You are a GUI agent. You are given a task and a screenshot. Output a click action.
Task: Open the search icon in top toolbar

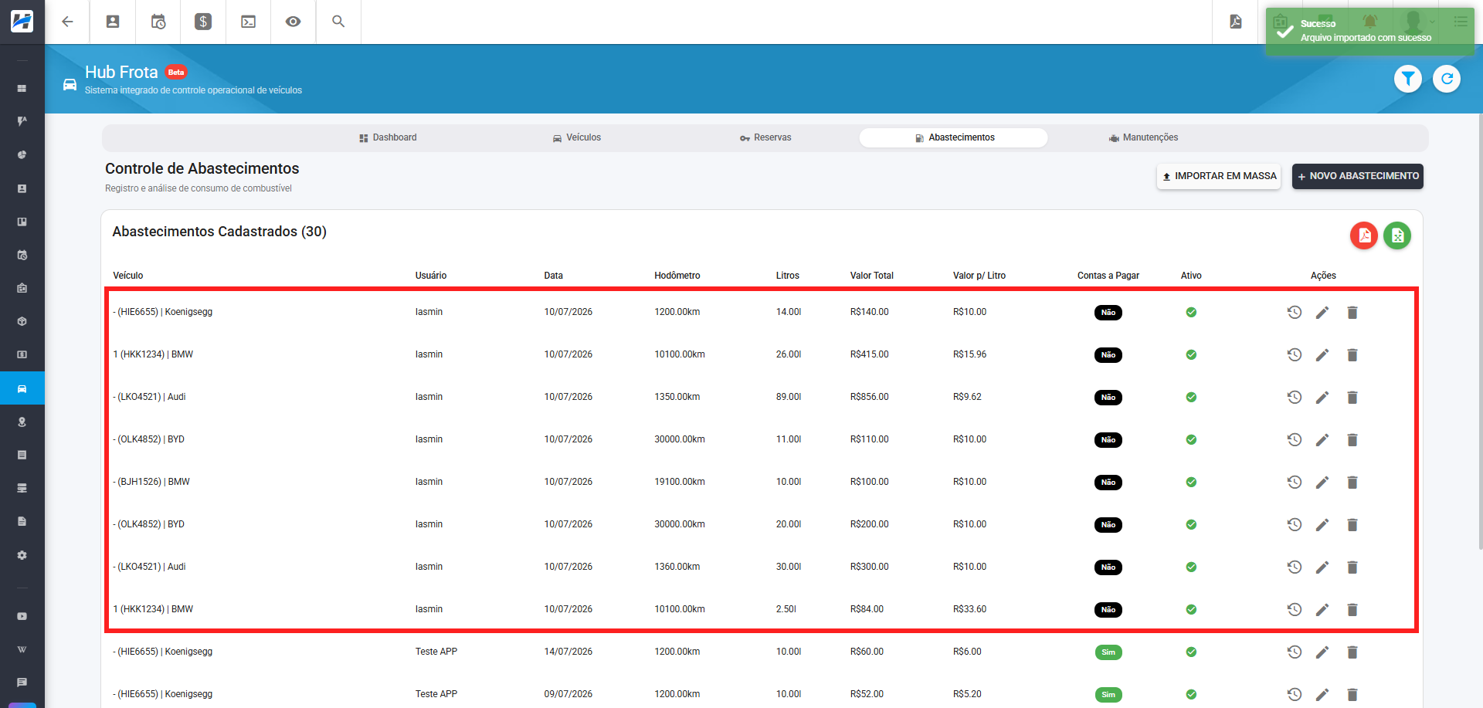(x=338, y=22)
